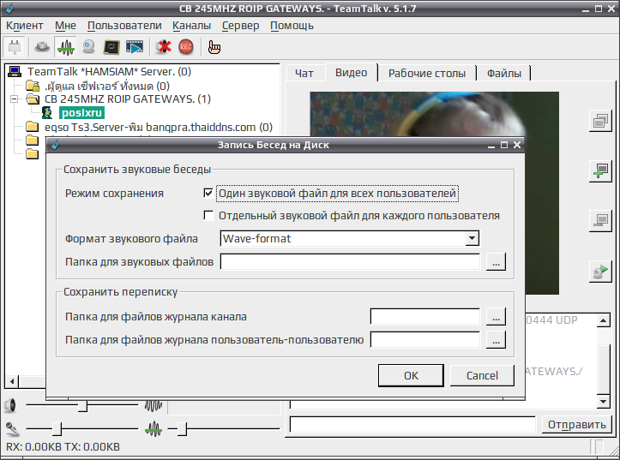Switch to the Чат tab
This screenshot has width=620, height=460.
click(x=304, y=73)
